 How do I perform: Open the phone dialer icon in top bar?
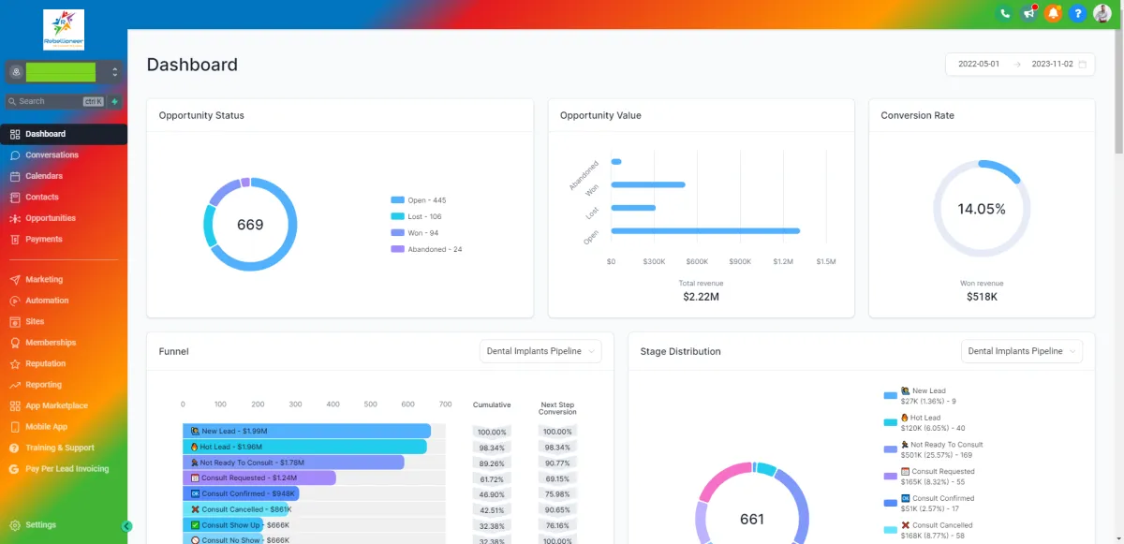click(x=1005, y=13)
